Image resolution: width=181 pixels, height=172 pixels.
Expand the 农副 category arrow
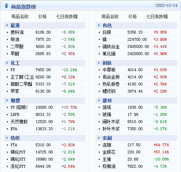(99, 138)
